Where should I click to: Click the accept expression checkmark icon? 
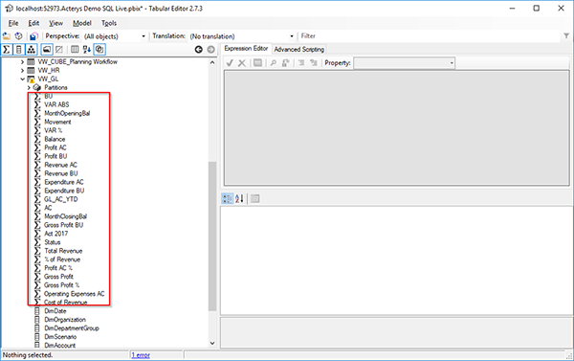[230, 63]
